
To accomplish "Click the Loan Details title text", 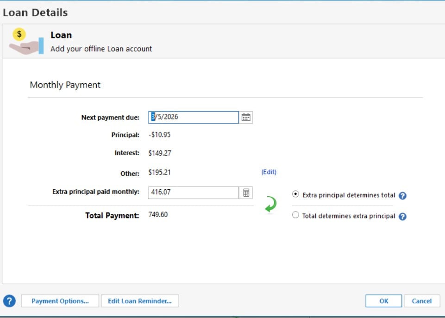I will click(35, 12).
